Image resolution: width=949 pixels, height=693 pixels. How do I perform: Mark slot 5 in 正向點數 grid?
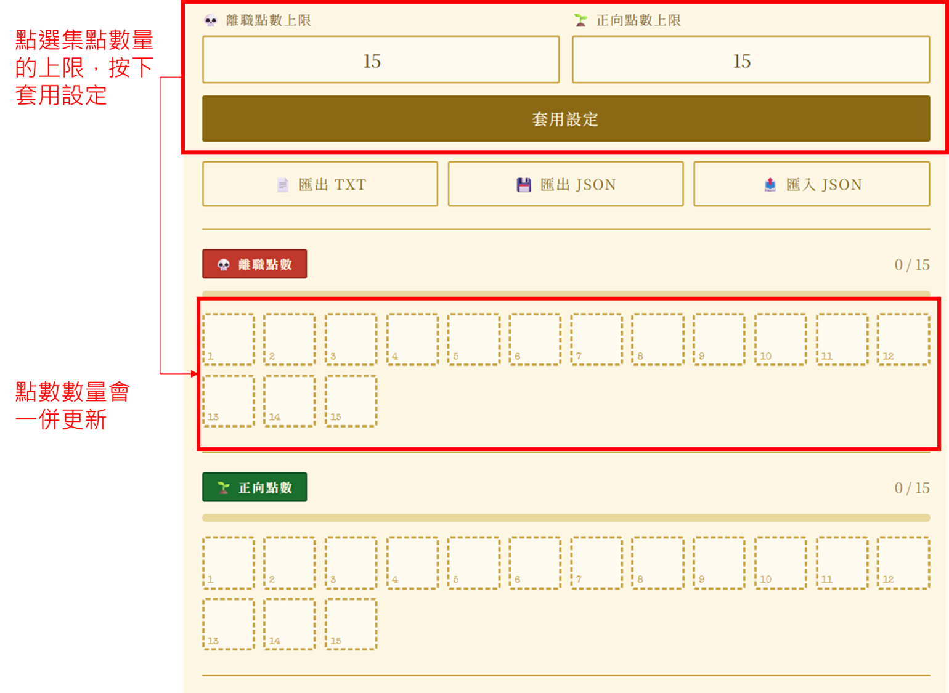(x=474, y=563)
